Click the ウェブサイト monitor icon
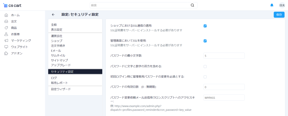Screen dimensions: 288x116 point(6,47)
